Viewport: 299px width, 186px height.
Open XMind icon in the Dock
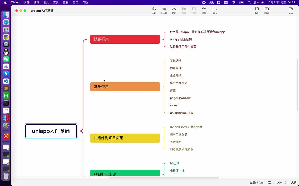pos(6,136)
